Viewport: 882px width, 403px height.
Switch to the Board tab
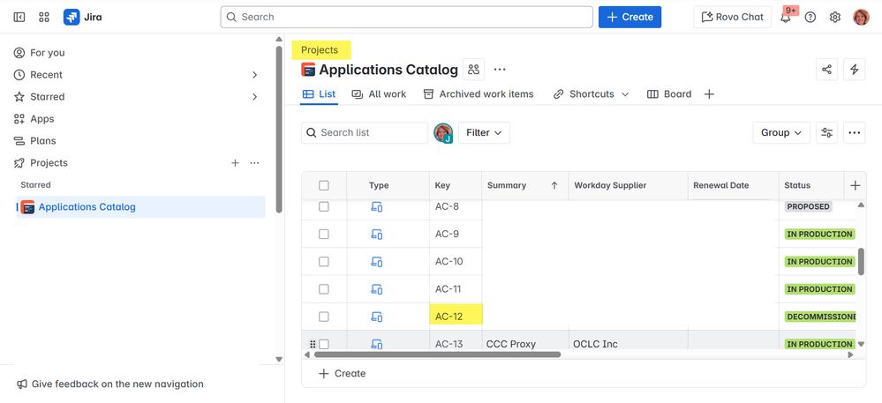tap(669, 94)
